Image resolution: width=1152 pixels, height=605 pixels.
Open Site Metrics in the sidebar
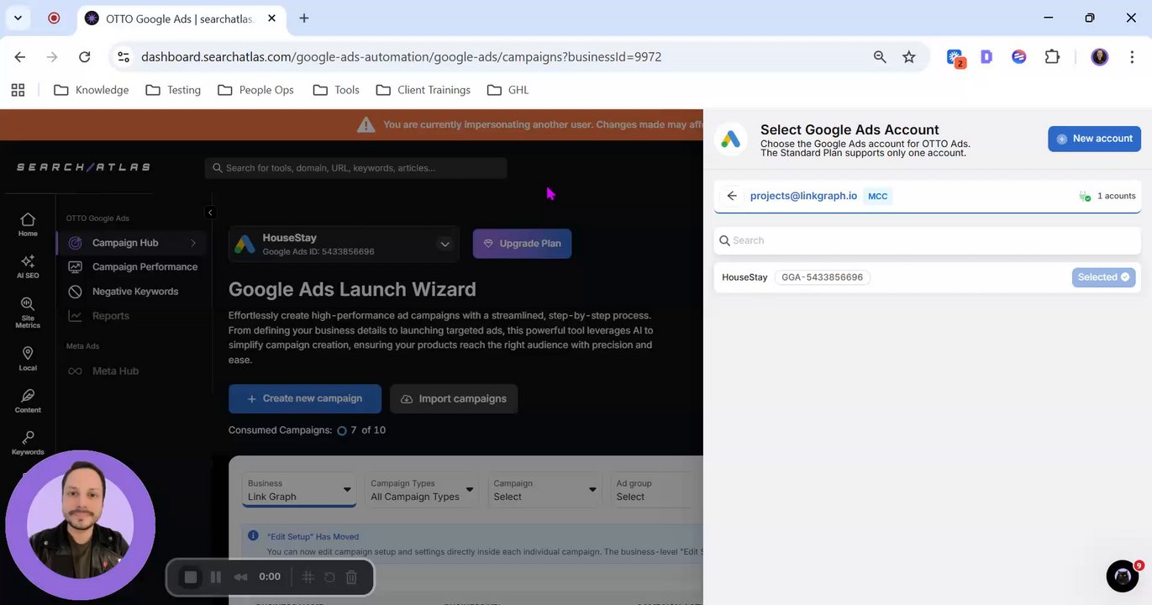[28, 312]
